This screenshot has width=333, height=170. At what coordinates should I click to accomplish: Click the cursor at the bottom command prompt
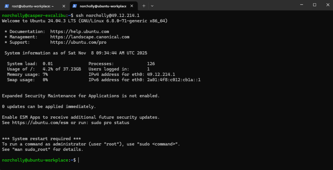[x=78, y=160]
